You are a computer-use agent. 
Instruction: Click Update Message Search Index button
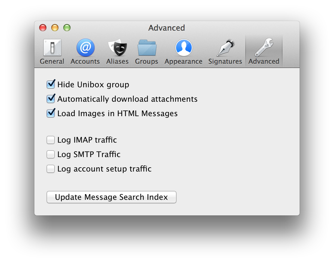click(112, 197)
